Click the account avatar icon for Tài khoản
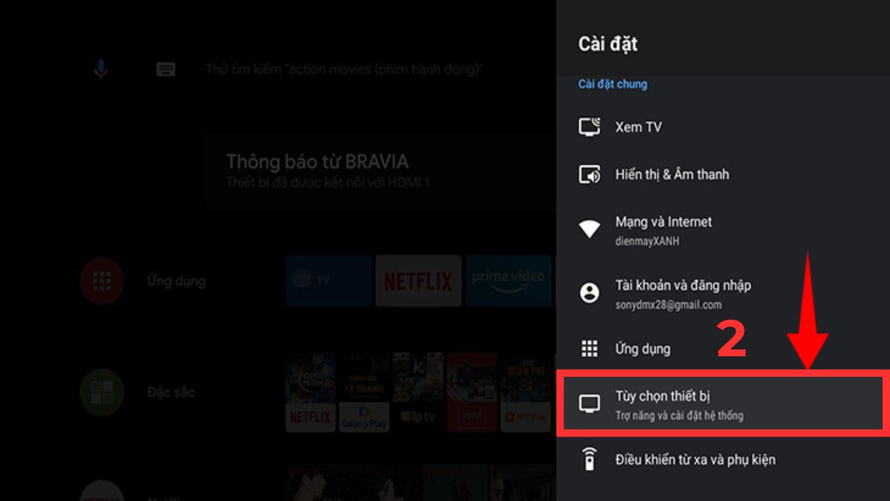The height and width of the screenshot is (501, 890). point(590,293)
